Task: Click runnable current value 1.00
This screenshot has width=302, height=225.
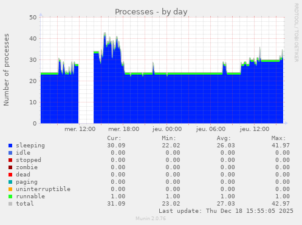Action: [x=118, y=196]
